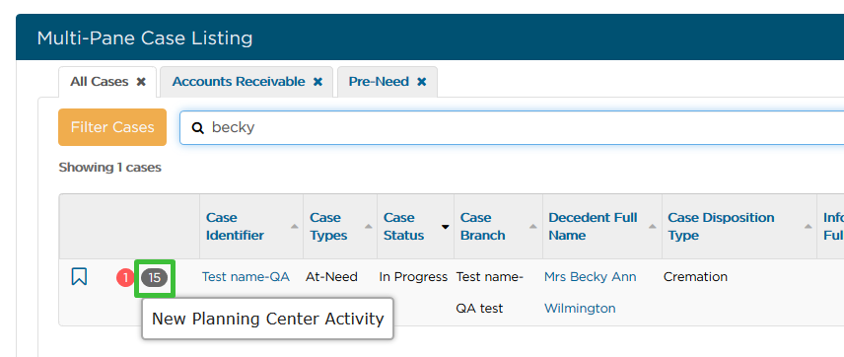Open the Test name-QA case link

coord(246,277)
